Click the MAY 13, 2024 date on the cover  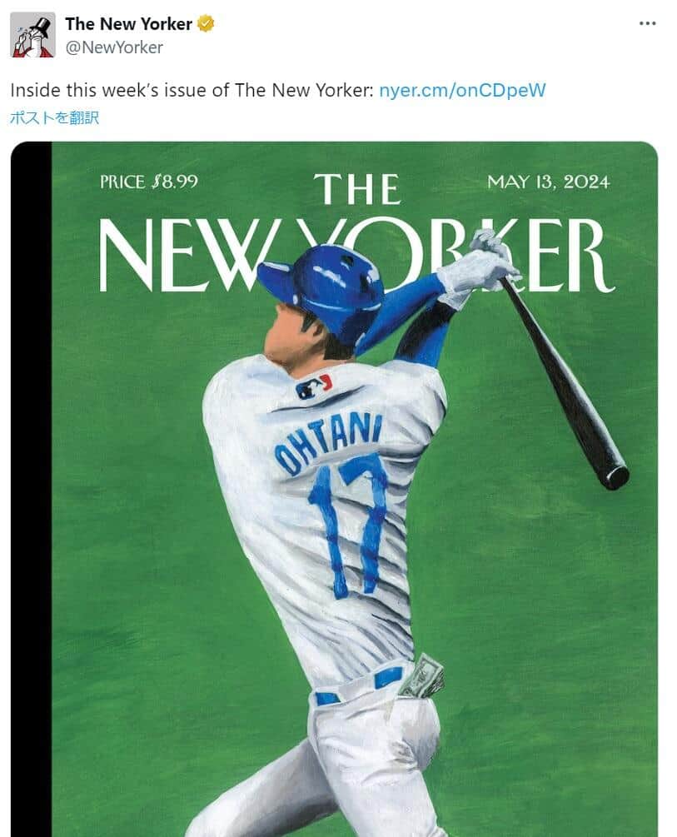click(x=548, y=182)
